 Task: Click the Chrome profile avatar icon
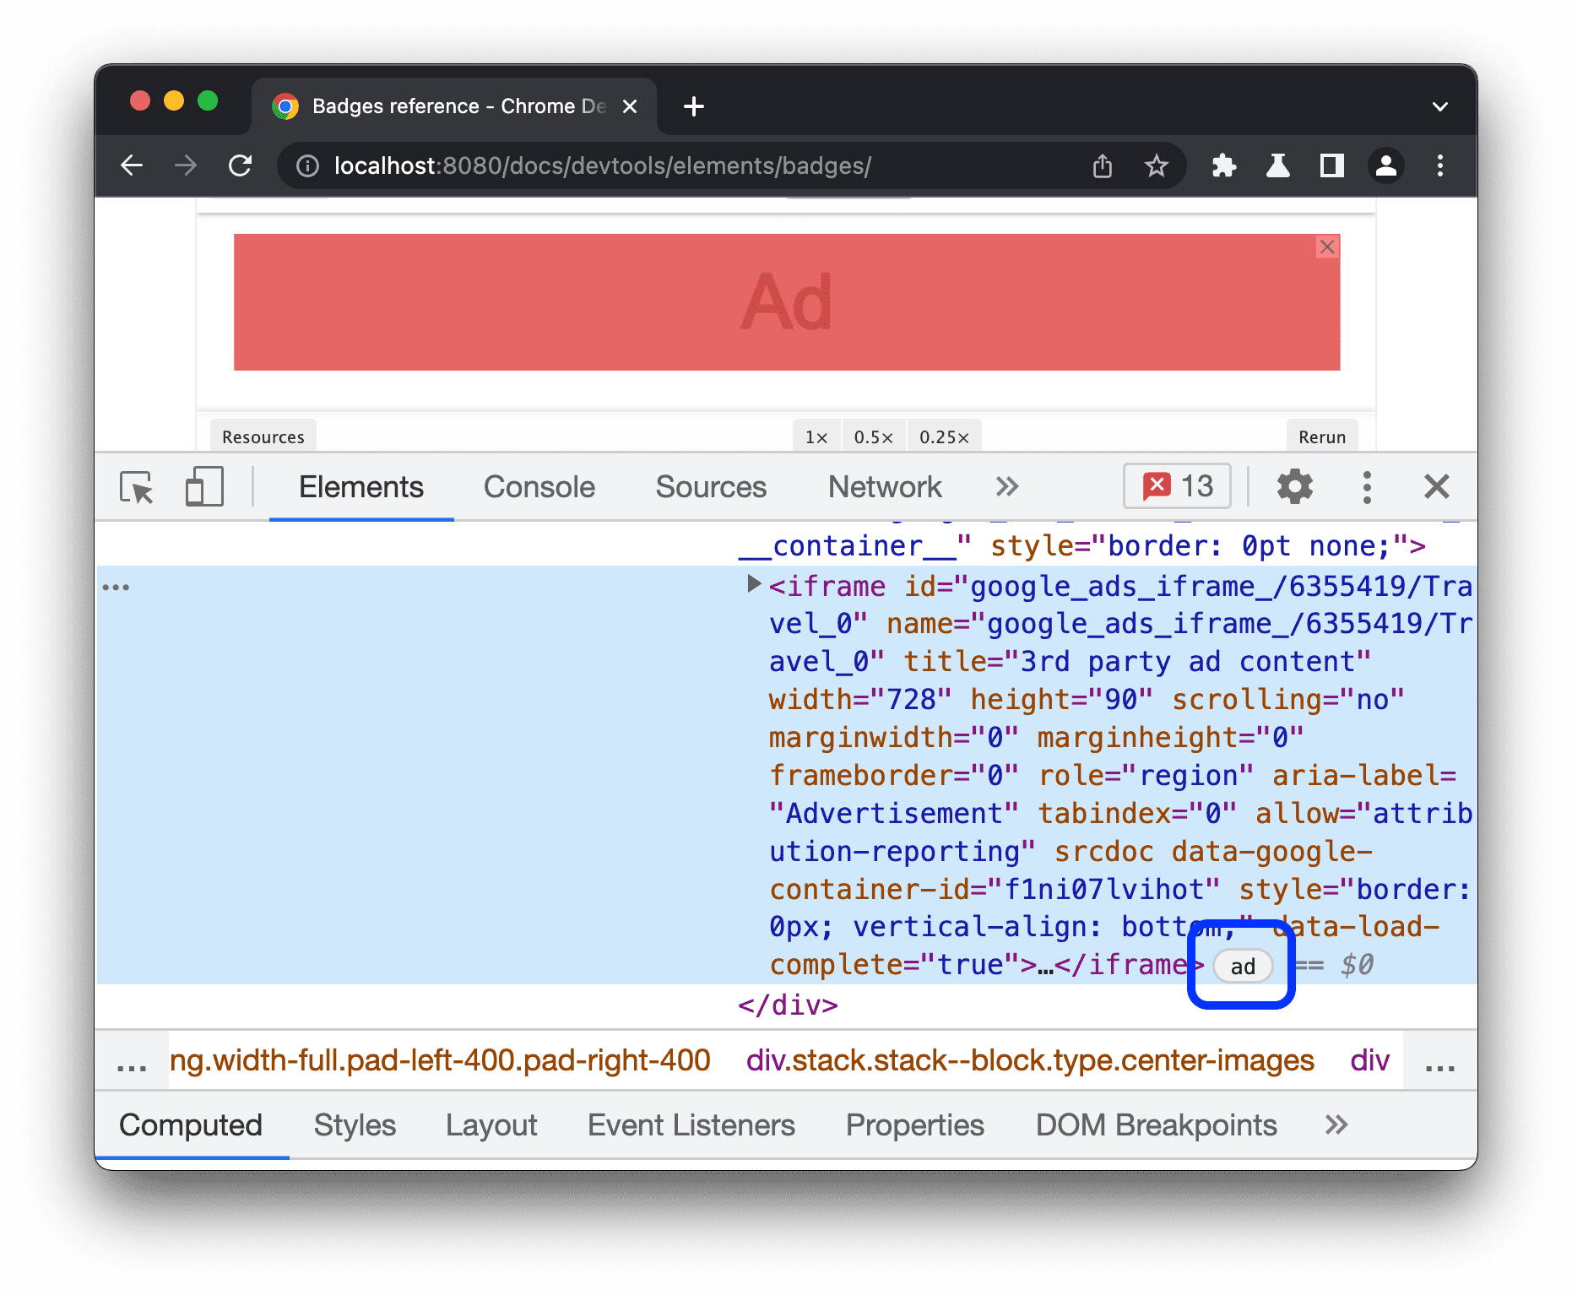[x=1386, y=165]
